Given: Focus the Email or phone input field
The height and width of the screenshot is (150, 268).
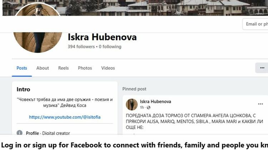Looking at the screenshot, I should point(255,24).
